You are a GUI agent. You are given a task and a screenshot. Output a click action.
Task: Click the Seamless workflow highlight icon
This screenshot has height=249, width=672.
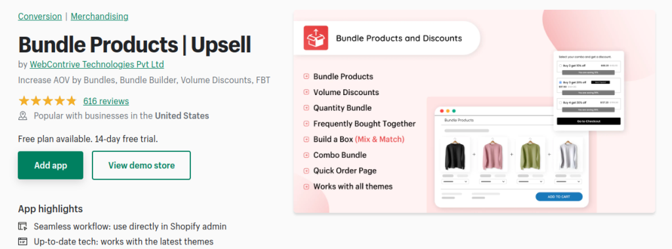click(23, 226)
